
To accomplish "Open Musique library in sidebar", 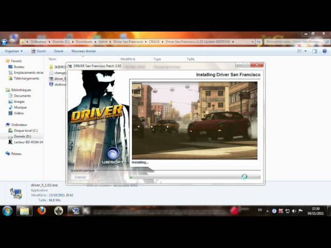I will [x=20, y=107].
